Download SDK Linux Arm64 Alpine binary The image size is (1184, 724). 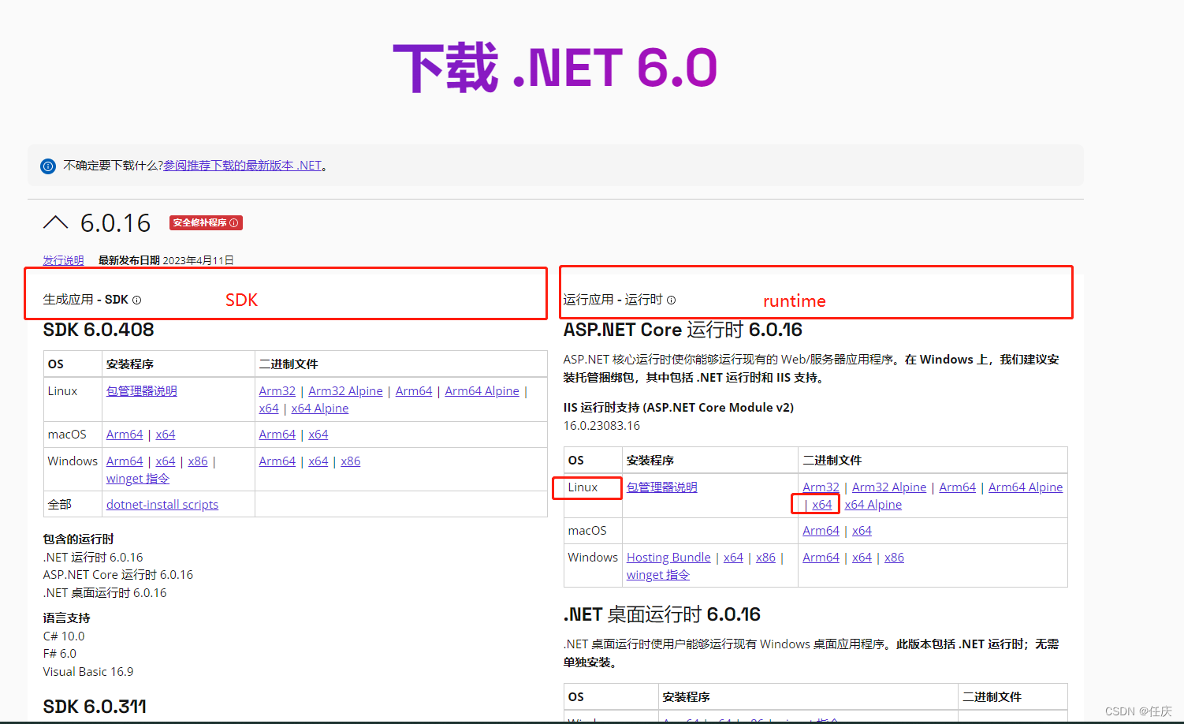[x=482, y=391]
